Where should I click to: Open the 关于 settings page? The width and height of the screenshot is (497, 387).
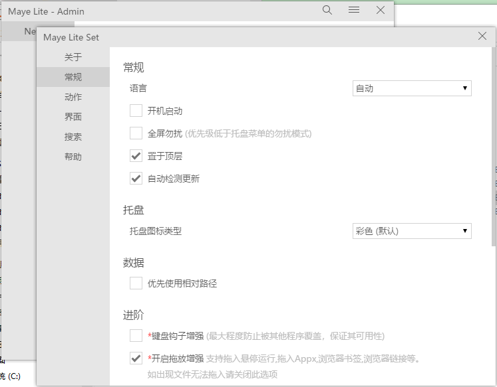73,57
